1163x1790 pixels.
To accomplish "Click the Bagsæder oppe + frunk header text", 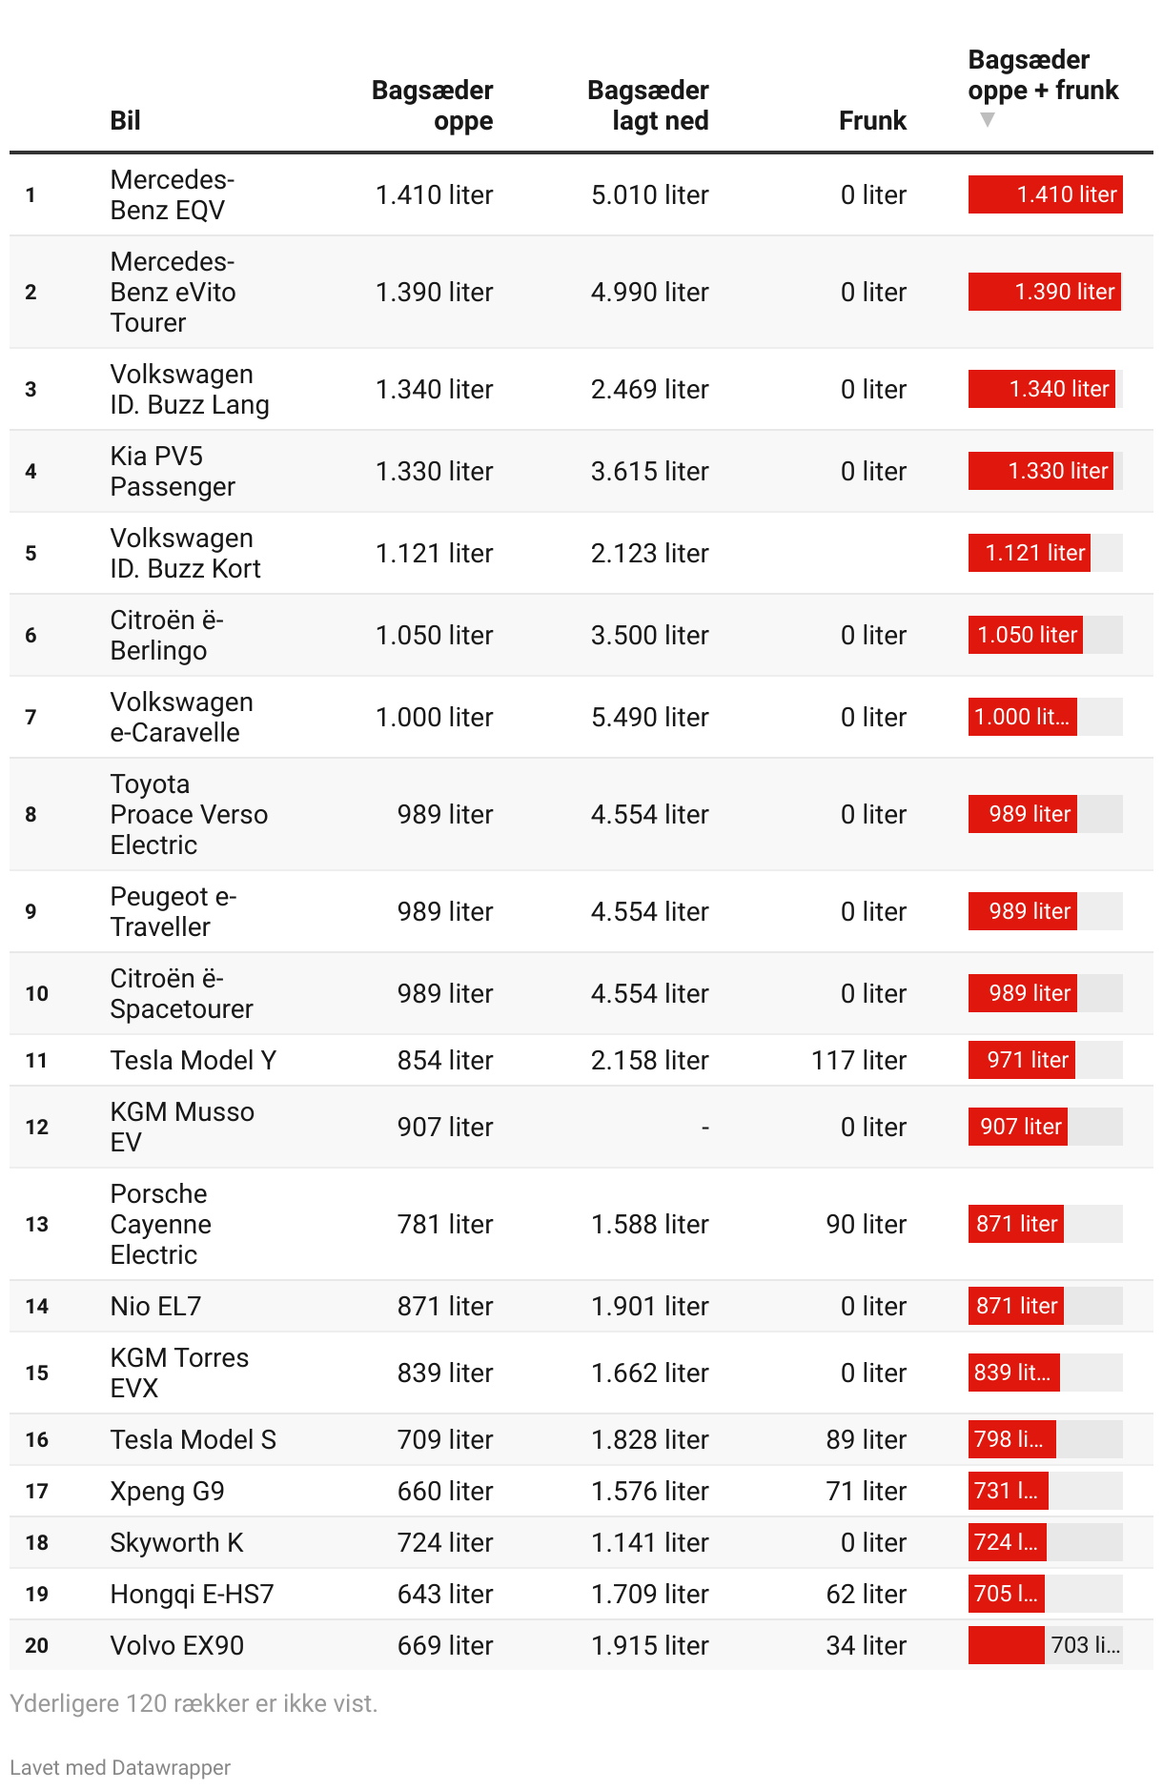I will pos(1042,75).
